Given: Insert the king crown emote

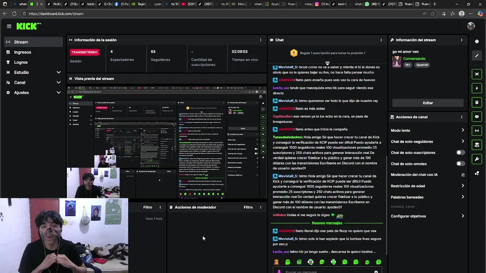Looking at the screenshot, I should pos(276,262).
